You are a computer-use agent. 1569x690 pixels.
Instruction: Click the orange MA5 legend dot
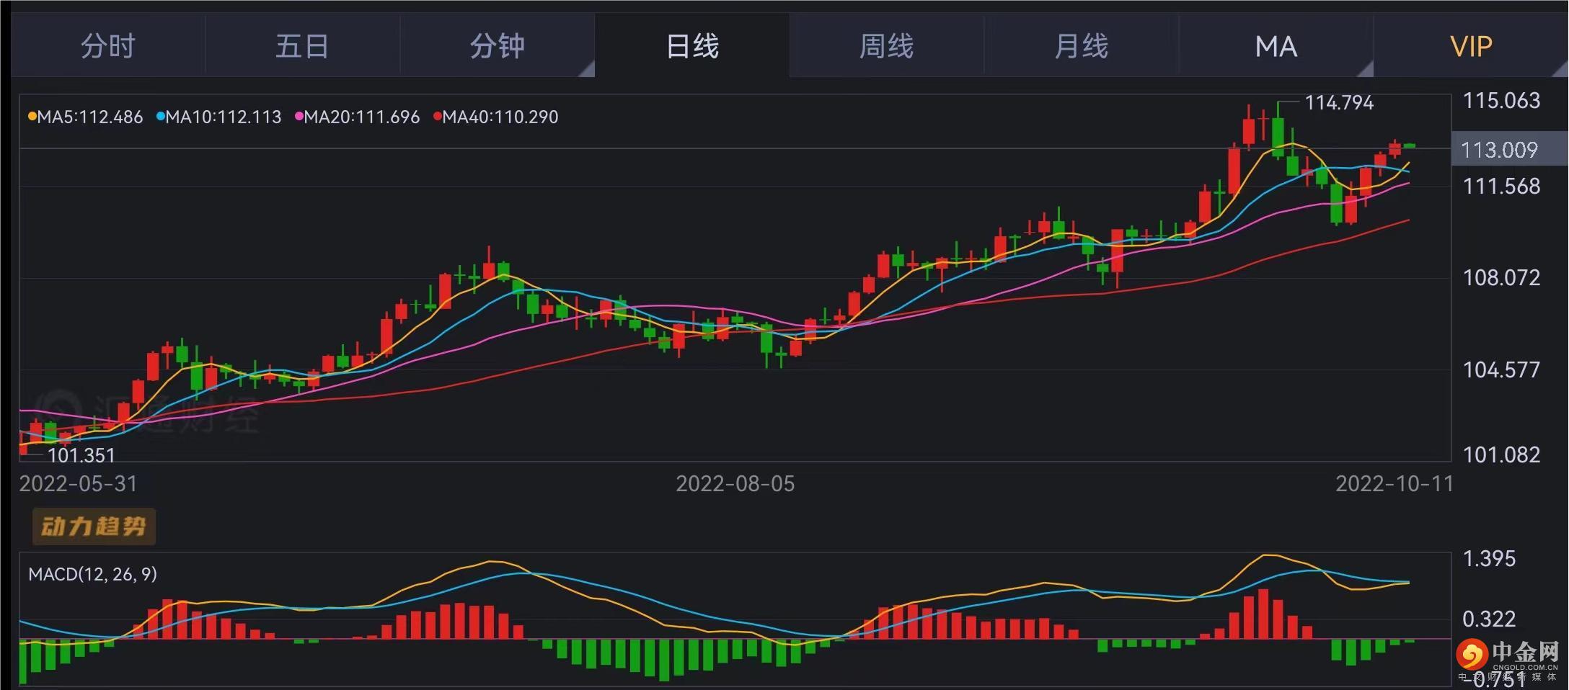tap(32, 117)
